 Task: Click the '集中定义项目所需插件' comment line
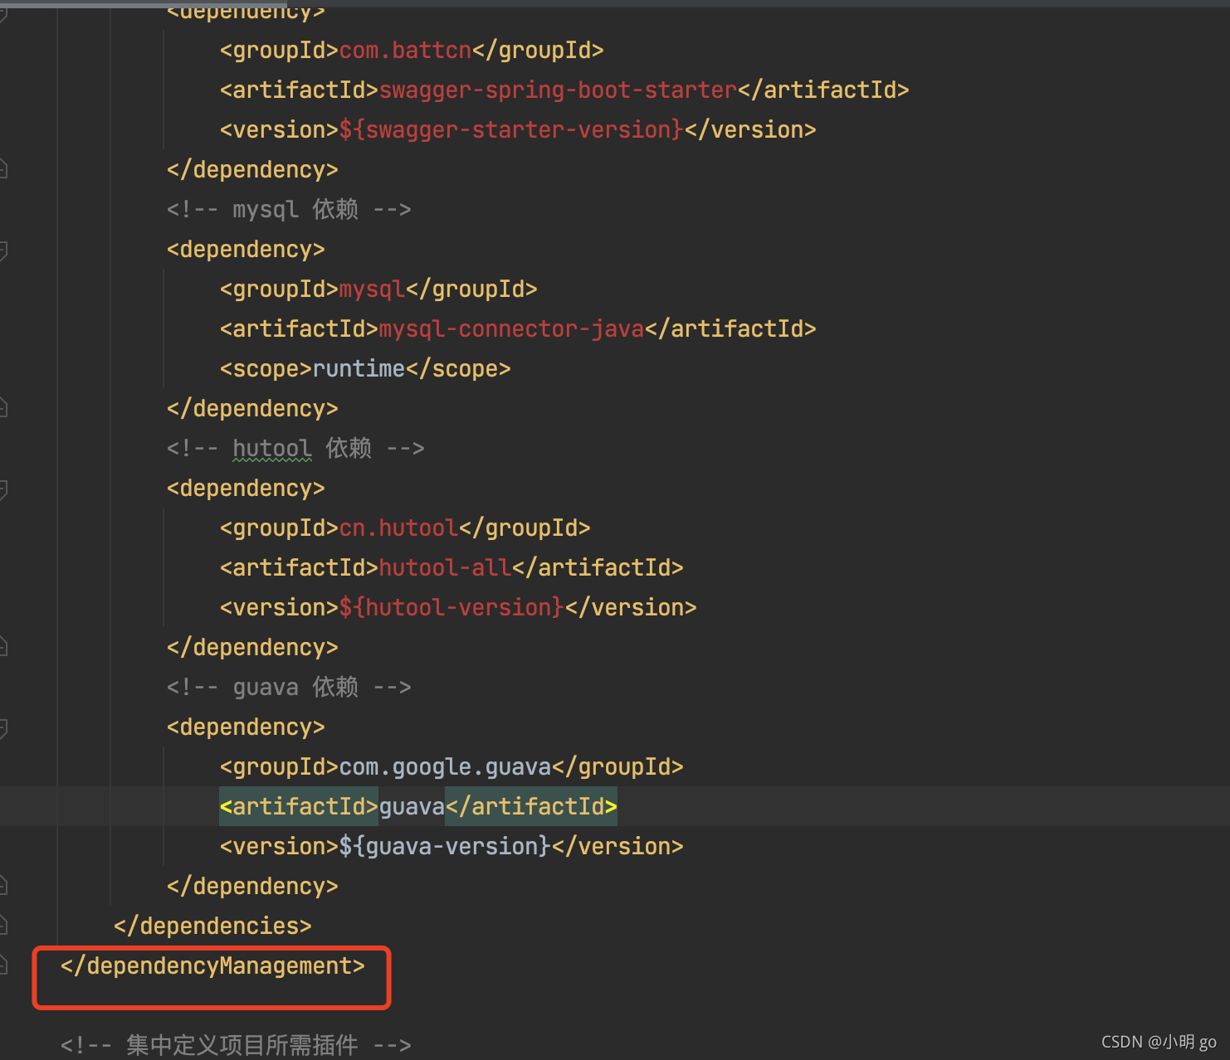click(x=236, y=1045)
